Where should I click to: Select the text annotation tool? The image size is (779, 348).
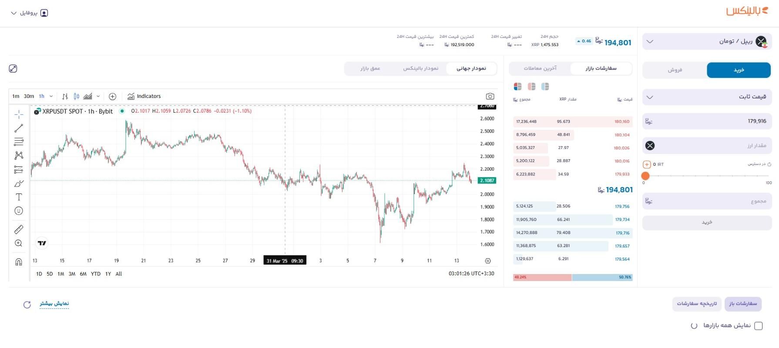[x=19, y=197]
